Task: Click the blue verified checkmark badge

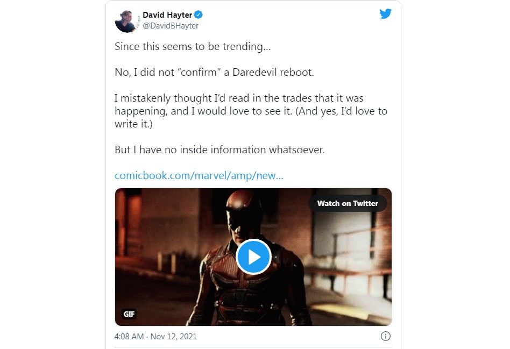Action: coord(199,15)
